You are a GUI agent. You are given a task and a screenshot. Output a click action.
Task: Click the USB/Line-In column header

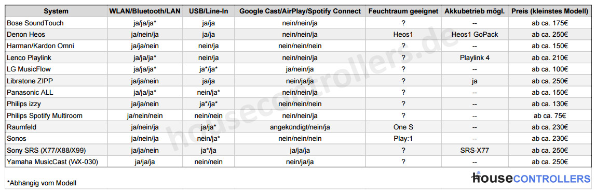tap(209, 11)
